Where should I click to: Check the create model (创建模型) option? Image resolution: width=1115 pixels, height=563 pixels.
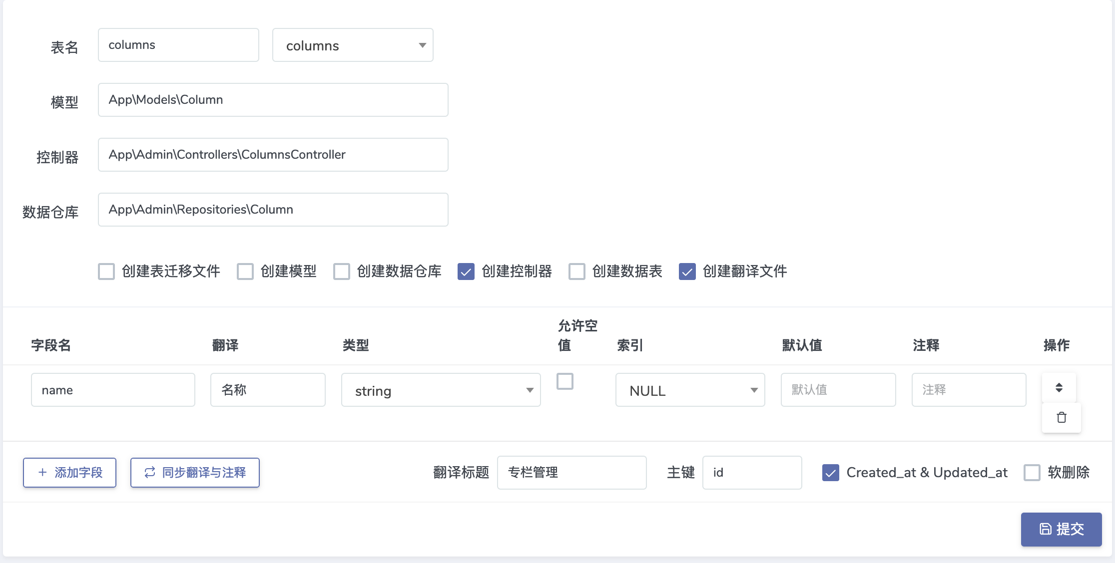245,272
